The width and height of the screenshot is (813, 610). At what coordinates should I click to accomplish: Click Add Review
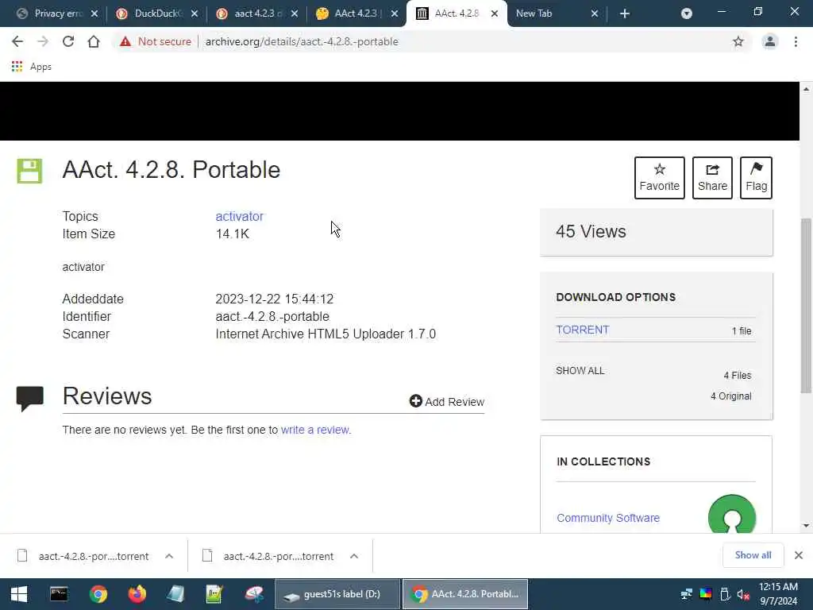coord(446,401)
